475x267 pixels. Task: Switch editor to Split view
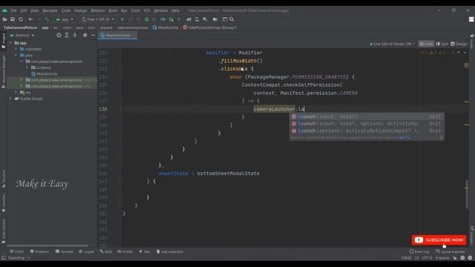pyautogui.click(x=442, y=44)
